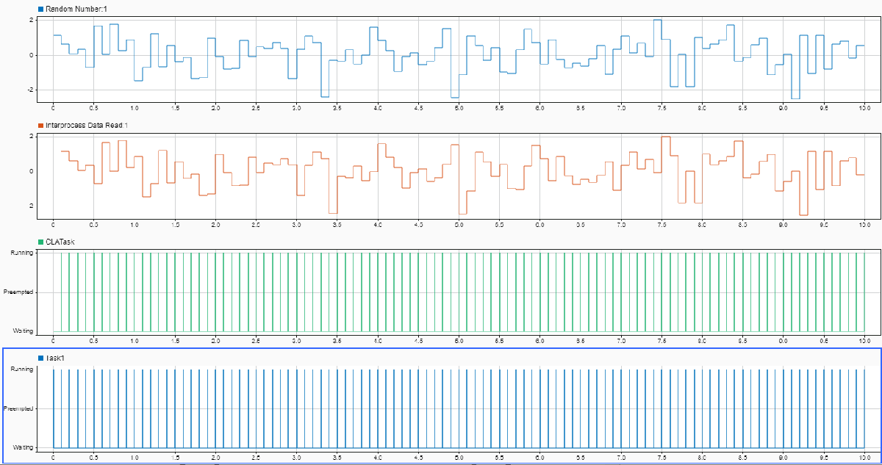Screen dimensions: 882x465
Task: Select the Interprocess Data Read 1 signal name
Action: point(88,127)
